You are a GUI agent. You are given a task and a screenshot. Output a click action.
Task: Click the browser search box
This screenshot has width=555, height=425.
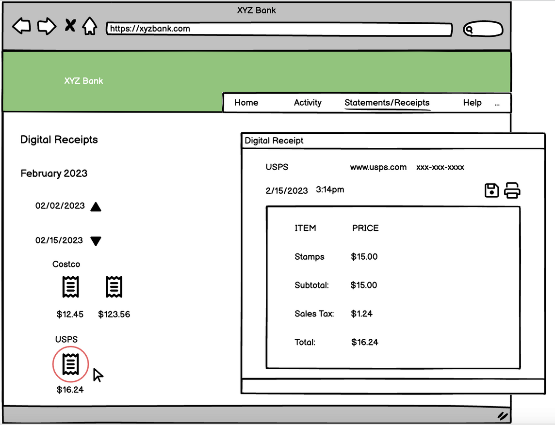tap(483, 30)
